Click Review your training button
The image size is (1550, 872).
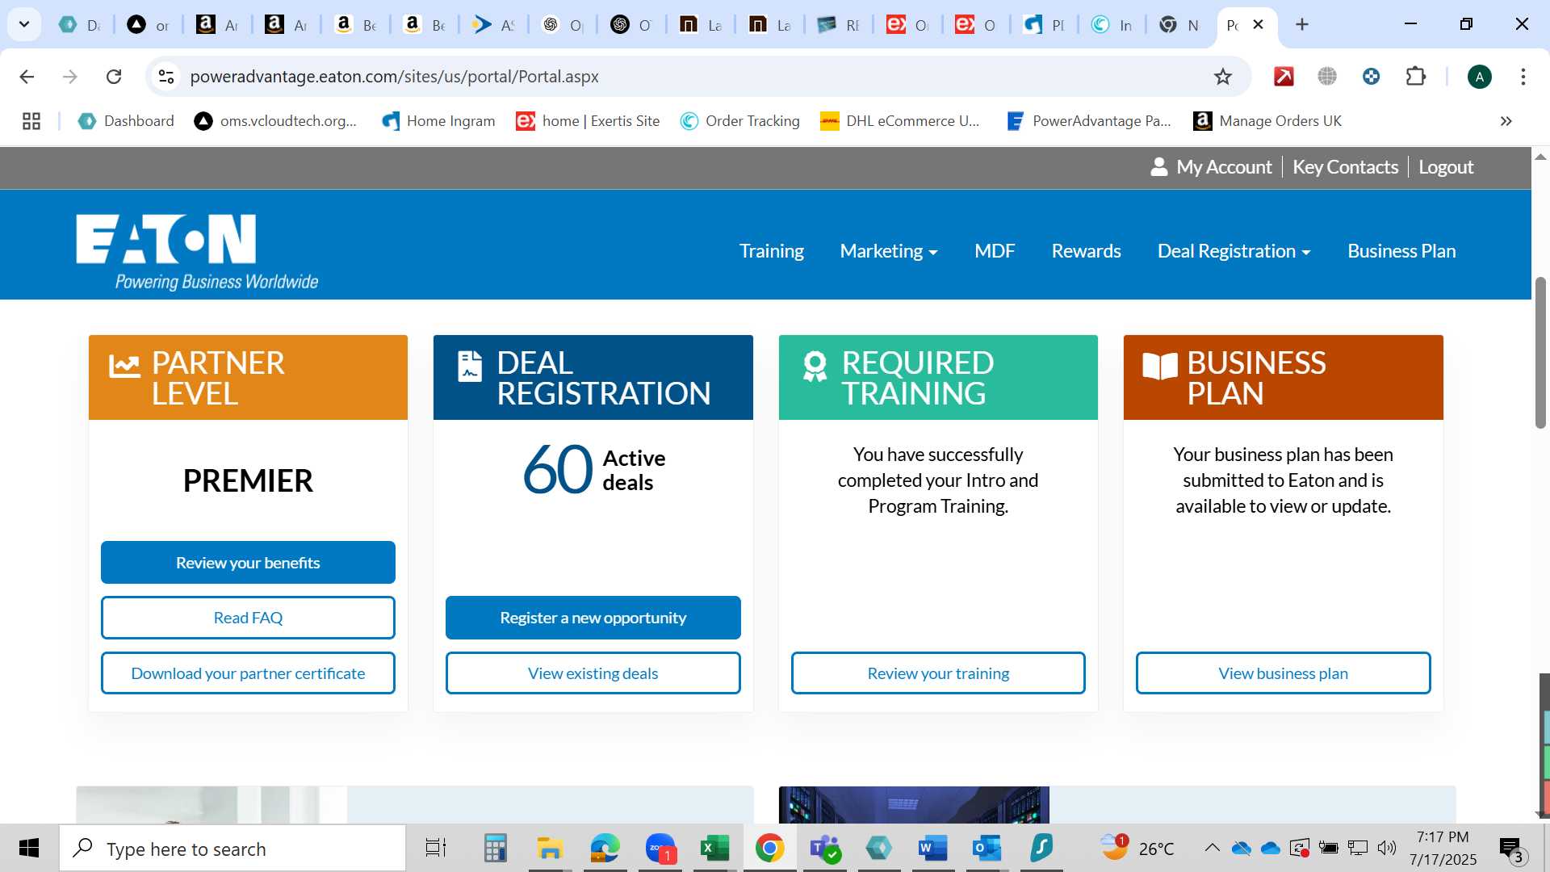938,673
